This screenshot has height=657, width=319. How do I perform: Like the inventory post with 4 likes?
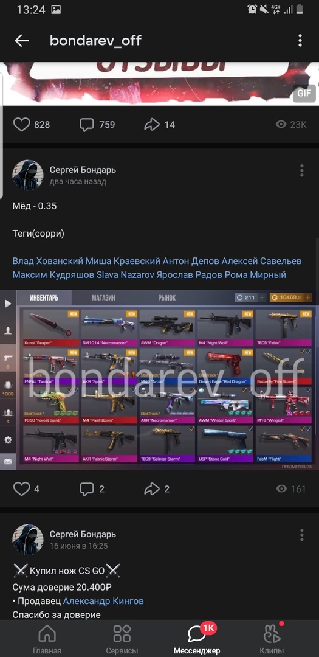click(22, 488)
